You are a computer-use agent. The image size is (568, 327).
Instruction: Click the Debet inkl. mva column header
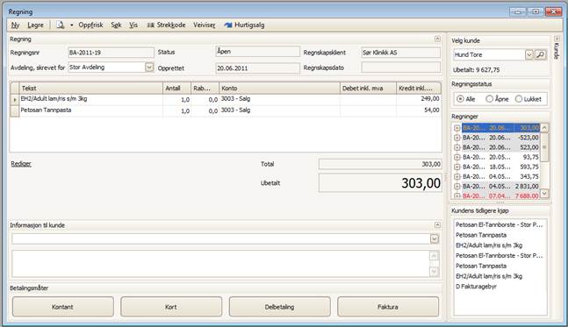pyautogui.click(x=368, y=88)
